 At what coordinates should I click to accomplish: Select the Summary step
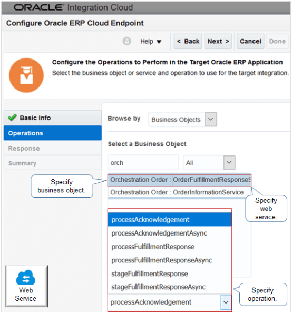[53, 163]
